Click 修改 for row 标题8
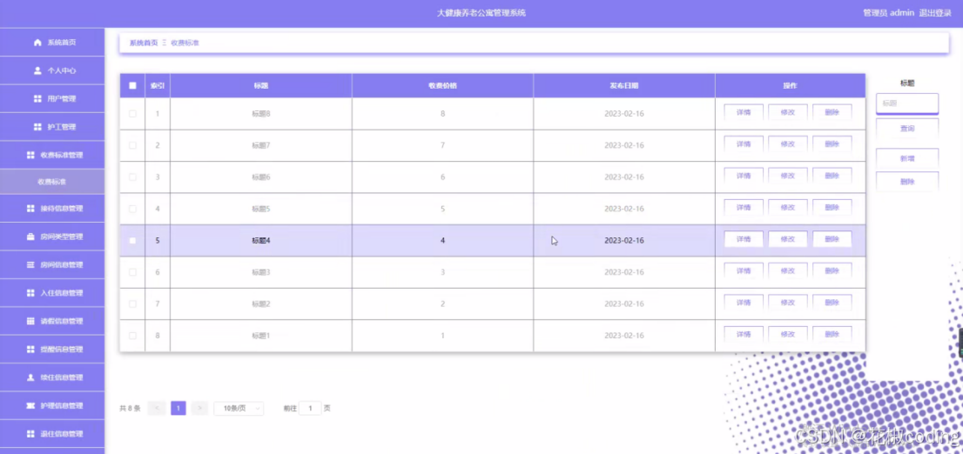The width and height of the screenshot is (963, 454). (788, 112)
